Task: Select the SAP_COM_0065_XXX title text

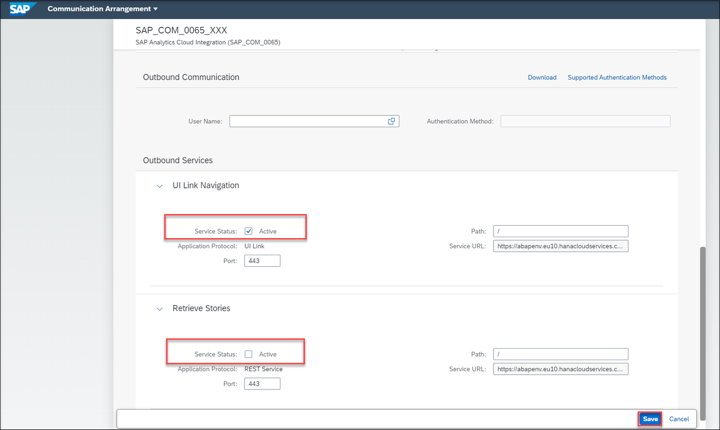Action: click(x=181, y=30)
